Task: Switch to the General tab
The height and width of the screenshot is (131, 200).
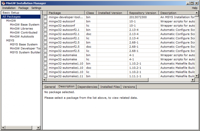Action: pyautogui.click(x=50, y=87)
